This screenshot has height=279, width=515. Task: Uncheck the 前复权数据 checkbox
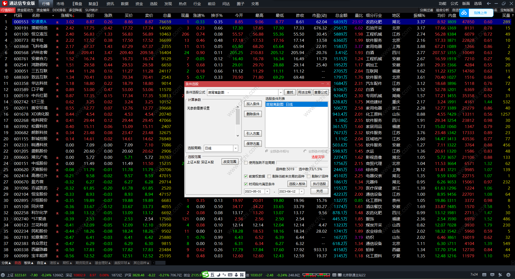pos(246,176)
